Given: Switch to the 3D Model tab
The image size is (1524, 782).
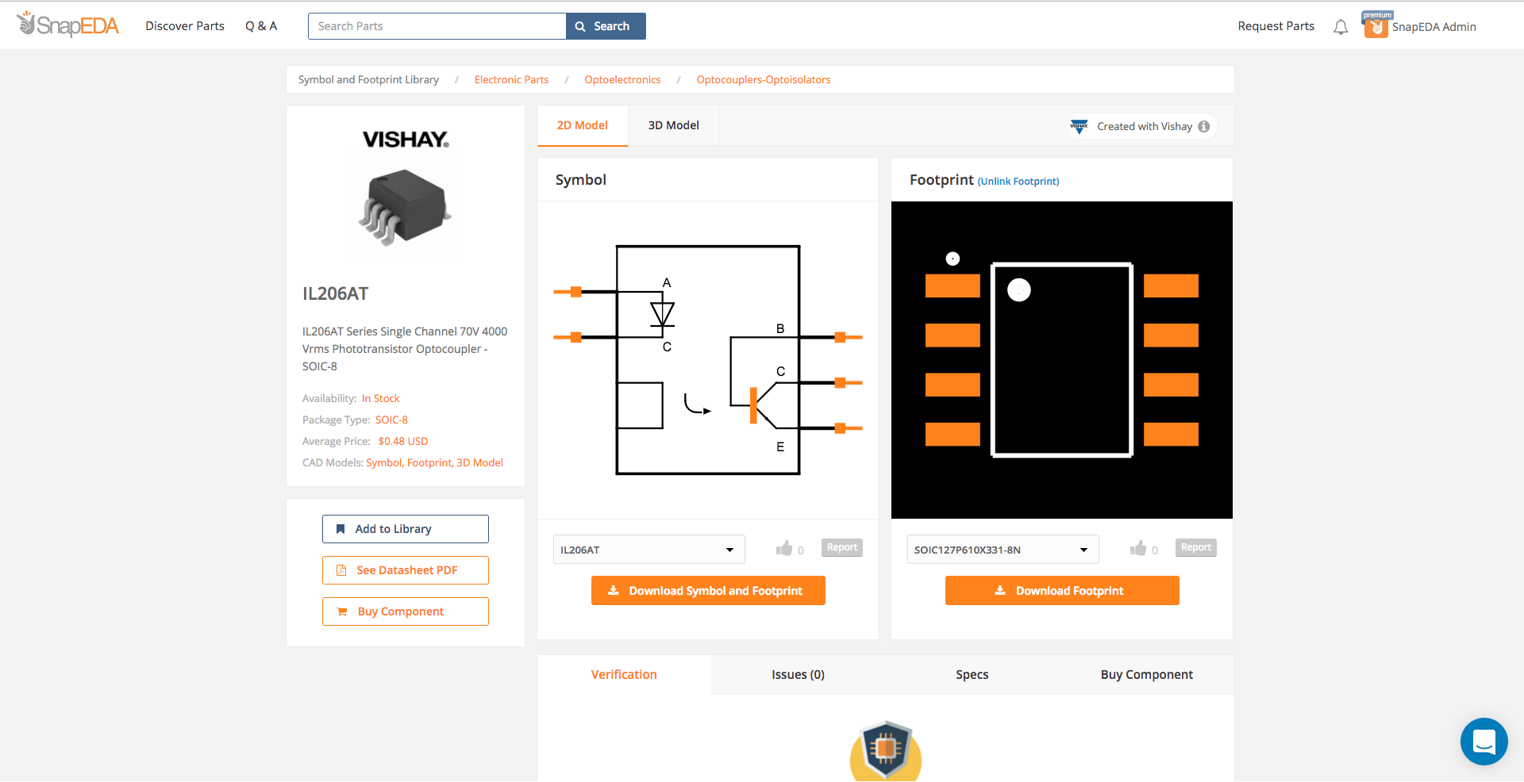Looking at the screenshot, I should (673, 125).
